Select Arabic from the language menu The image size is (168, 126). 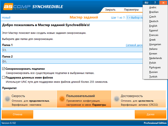[155, 7]
